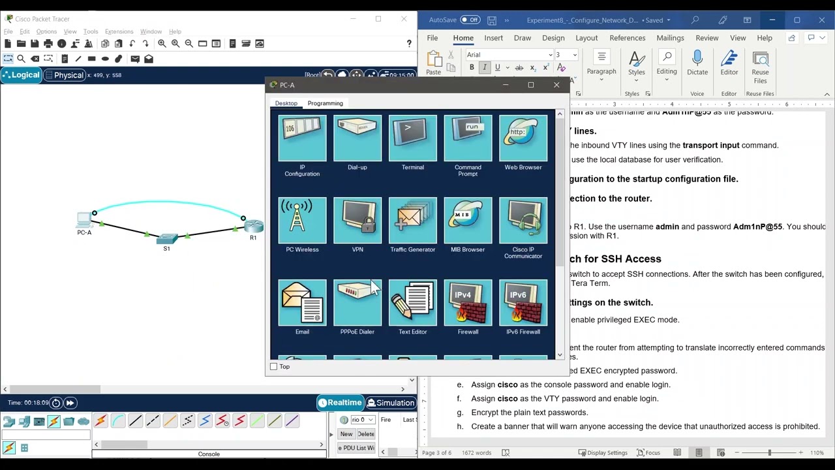Viewport: 835px width, 470px height.
Task: Click Zoom In in Packet Tracer toolbar
Action: tap(162, 44)
